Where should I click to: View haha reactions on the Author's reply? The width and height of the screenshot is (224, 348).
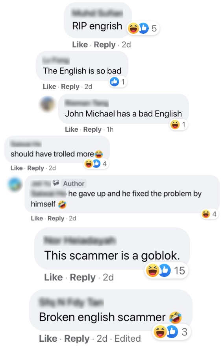tap(209, 214)
